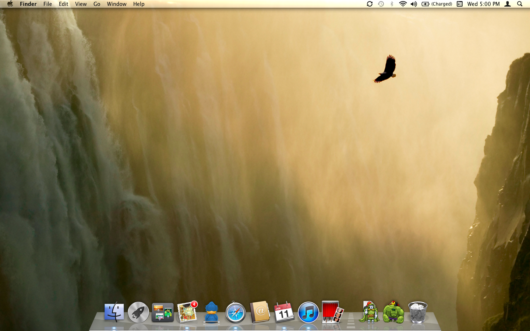Toggle the Bluetooth status menu

point(392,4)
